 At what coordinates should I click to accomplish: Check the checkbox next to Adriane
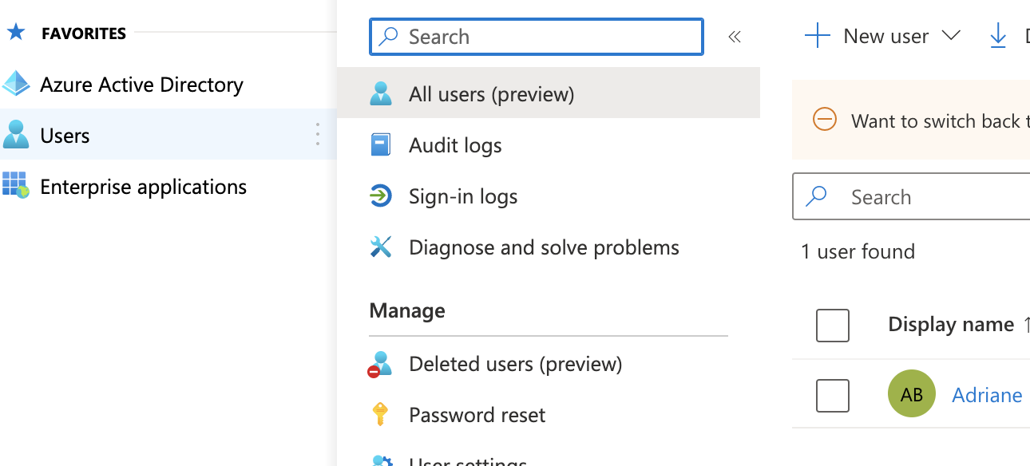click(x=832, y=394)
